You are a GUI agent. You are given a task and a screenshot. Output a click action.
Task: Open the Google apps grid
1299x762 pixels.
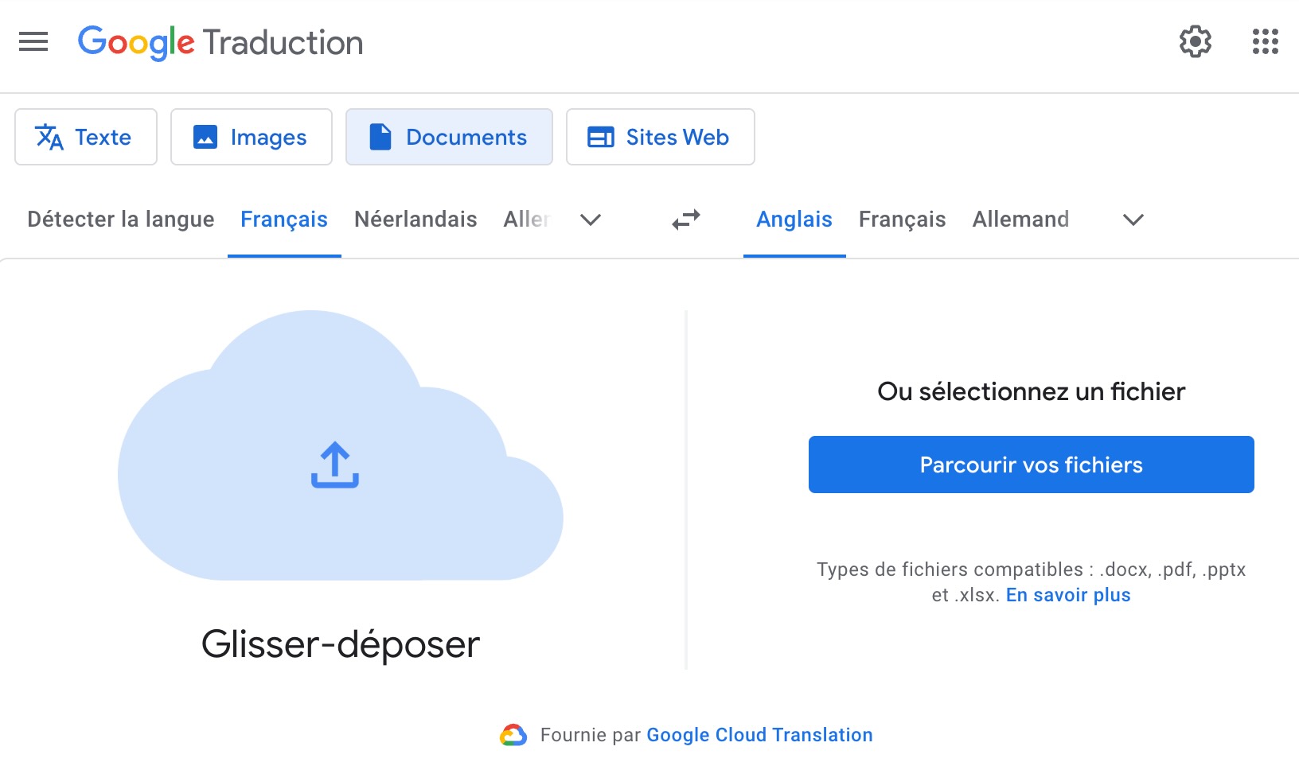[1265, 41]
